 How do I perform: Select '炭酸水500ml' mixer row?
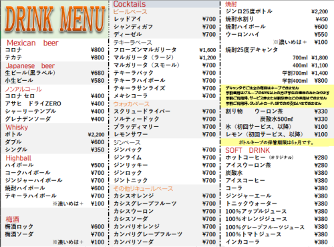point(294,119)
